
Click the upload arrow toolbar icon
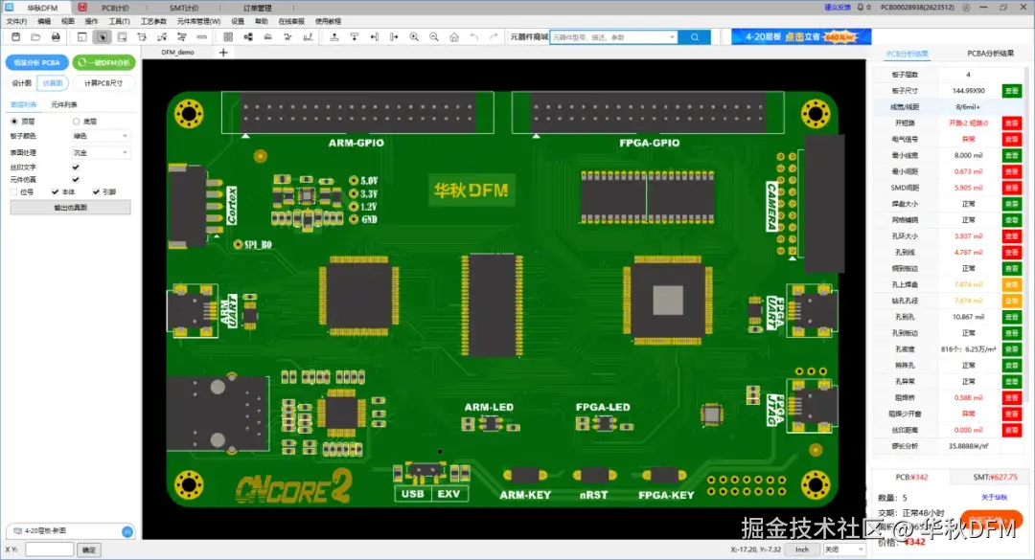(x=334, y=37)
